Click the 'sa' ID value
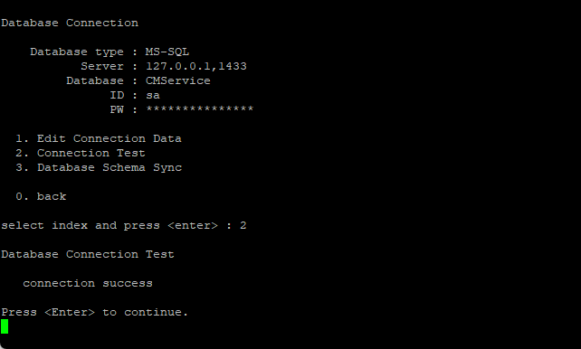Image resolution: width=581 pixels, height=349 pixels. 153,96
